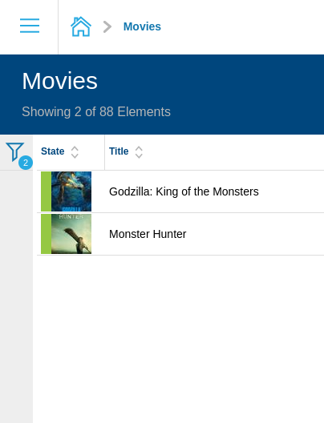Open the Monster Hunter poster thumbnail
The height and width of the screenshot is (423, 324).
click(71, 234)
